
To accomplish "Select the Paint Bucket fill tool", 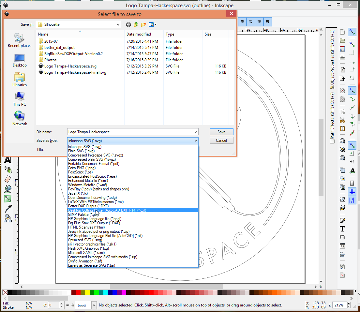I will click(x=8, y=189).
